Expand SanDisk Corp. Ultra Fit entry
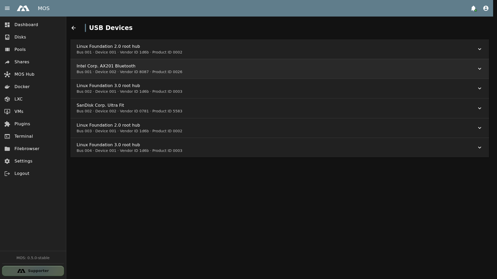 280,108
